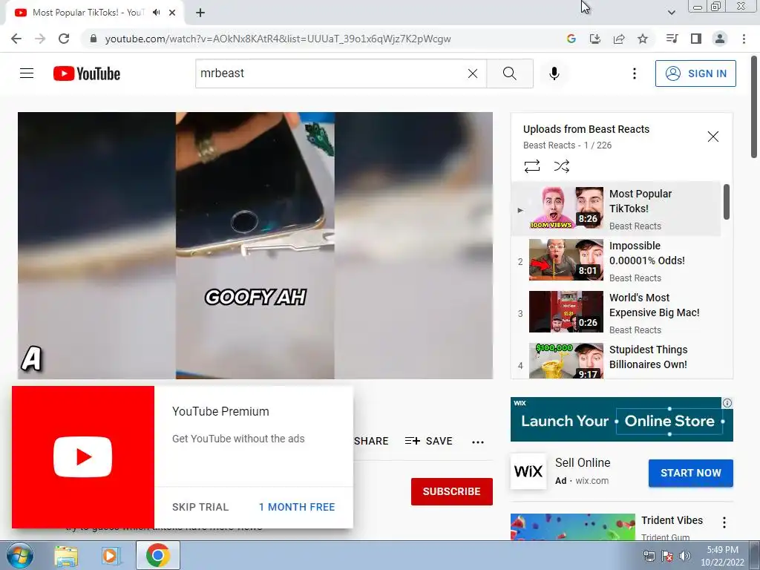Toggle Chrome side panel
The image size is (760, 570).
click(x=696, y=39)
